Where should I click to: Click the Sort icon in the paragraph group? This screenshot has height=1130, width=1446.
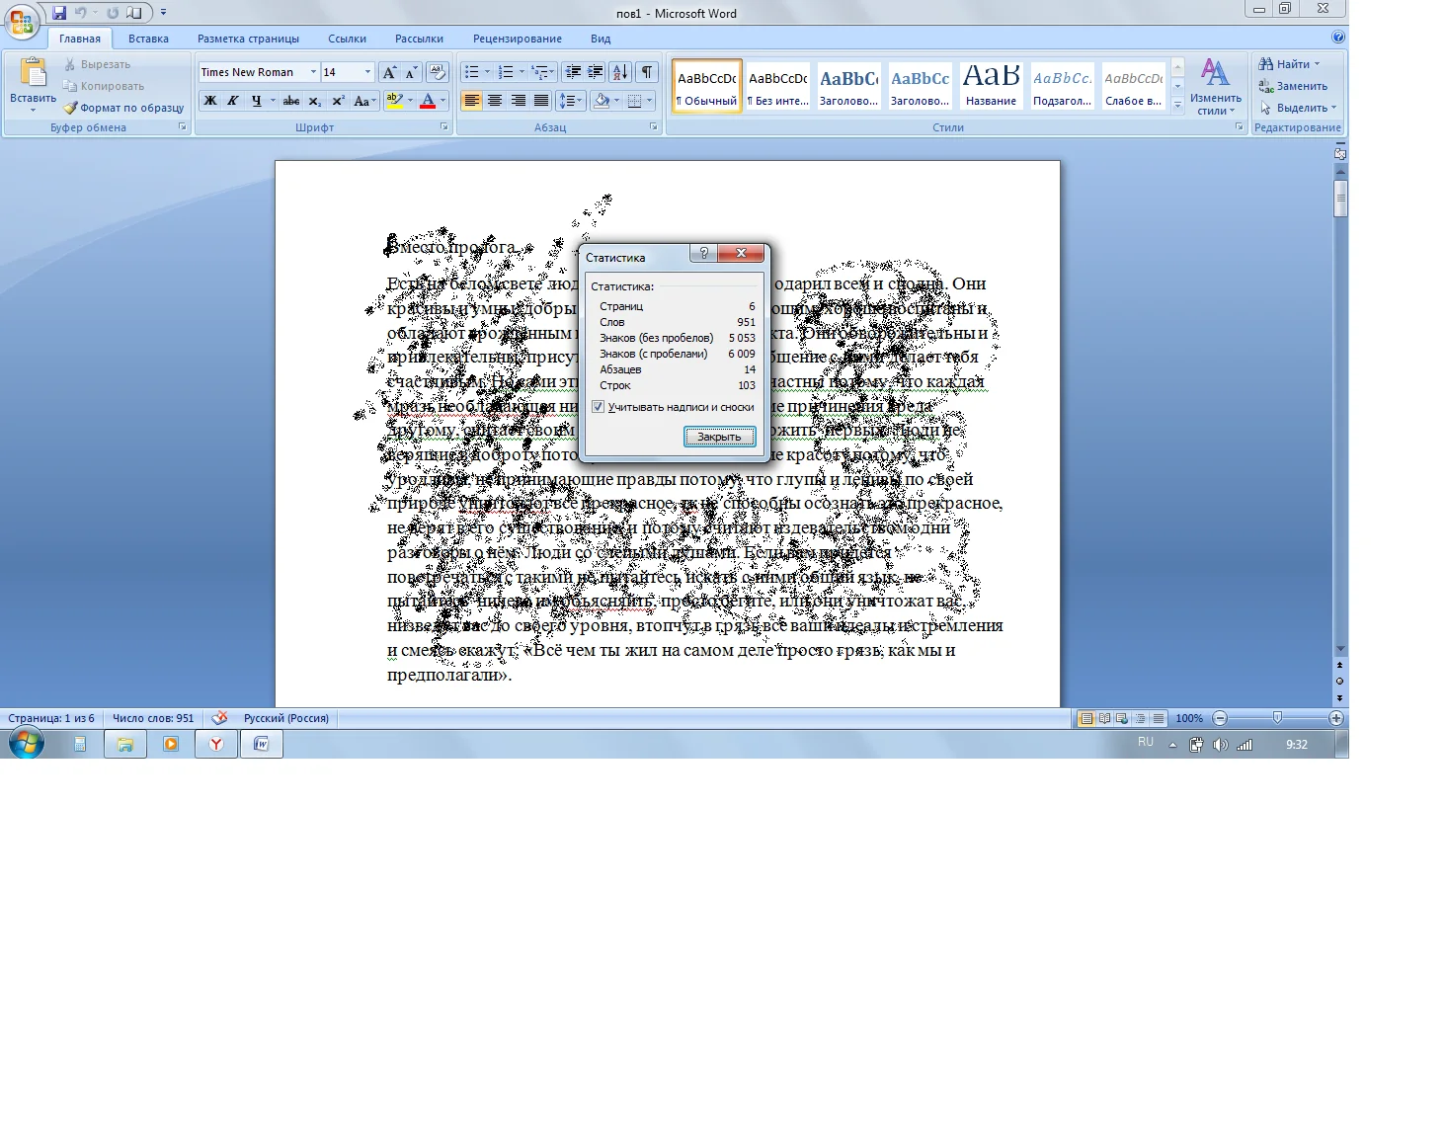(x=620, y=72)
